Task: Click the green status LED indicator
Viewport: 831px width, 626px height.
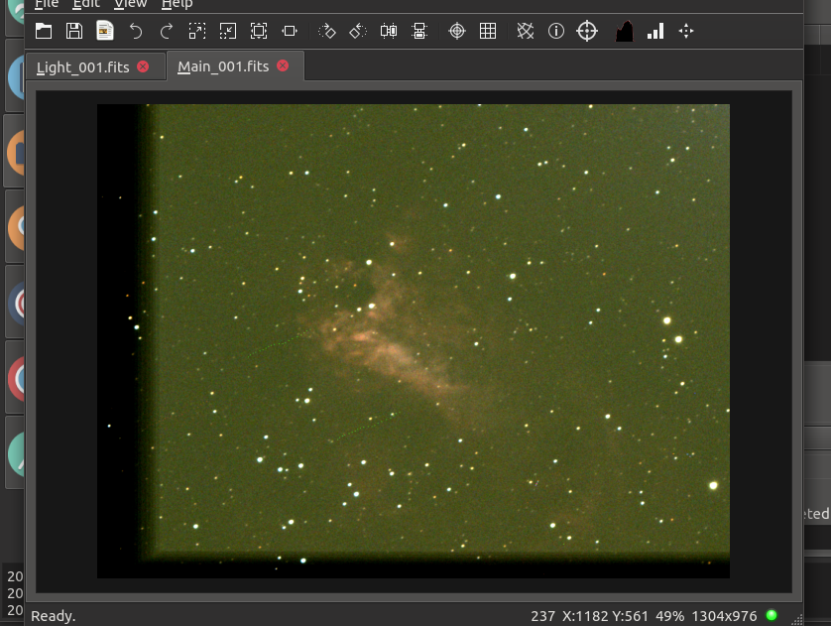Action: pyautogui.click(x=772, y=615)
